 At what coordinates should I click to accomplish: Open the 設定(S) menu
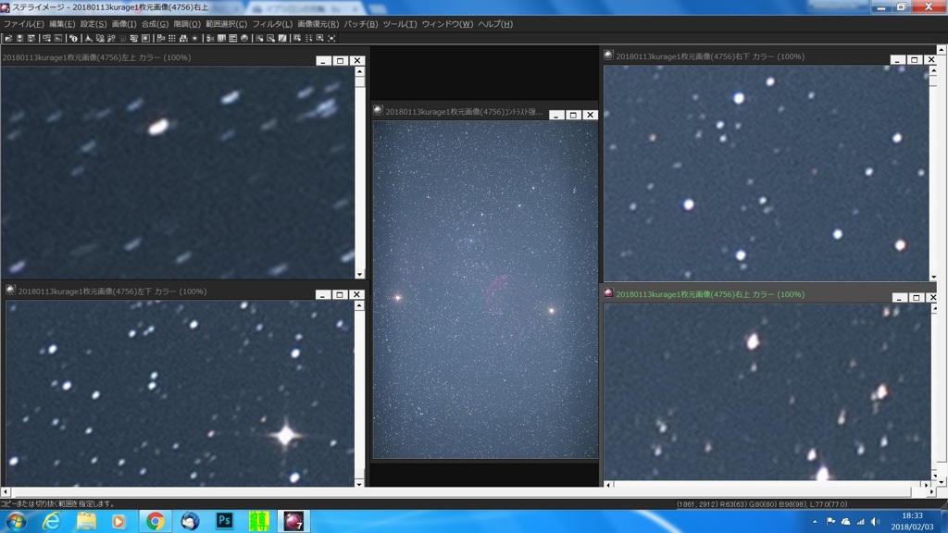click(x=94, y=24)
